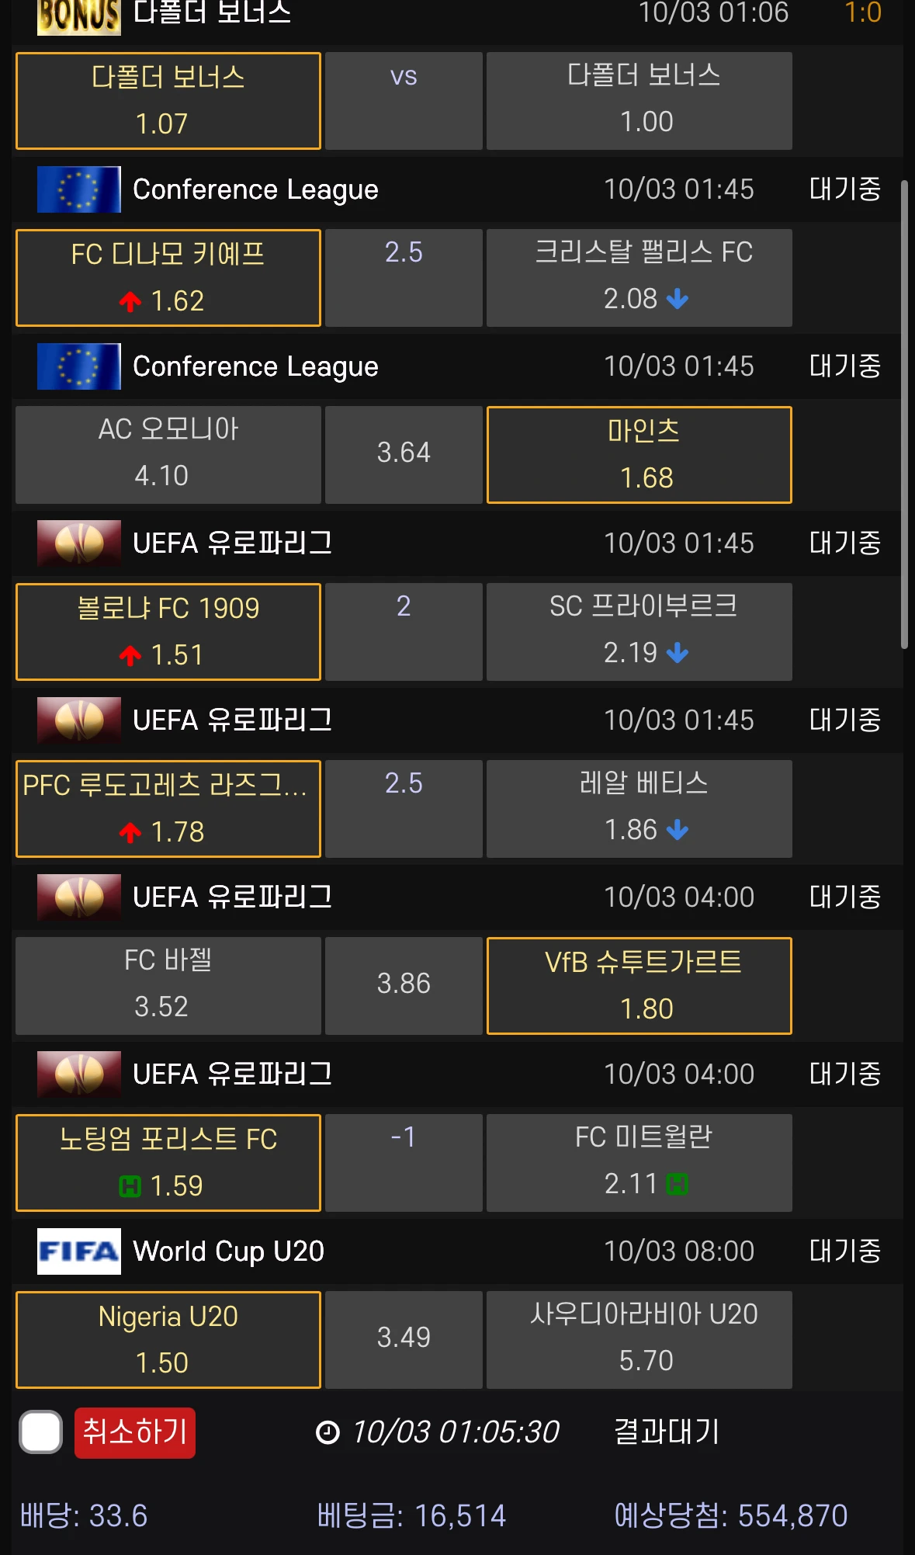
Task: Click the green H icon next to 1.59
Action: 130,1186
